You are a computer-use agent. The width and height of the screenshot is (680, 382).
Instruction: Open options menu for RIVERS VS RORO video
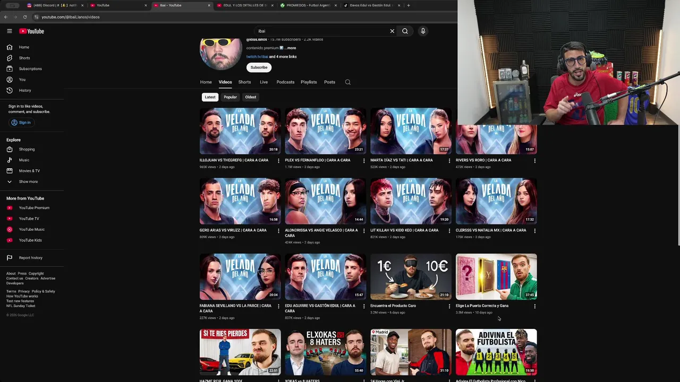(534, 160)
